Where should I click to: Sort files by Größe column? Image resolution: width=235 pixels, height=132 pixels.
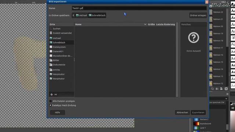(x=151, y=25)
